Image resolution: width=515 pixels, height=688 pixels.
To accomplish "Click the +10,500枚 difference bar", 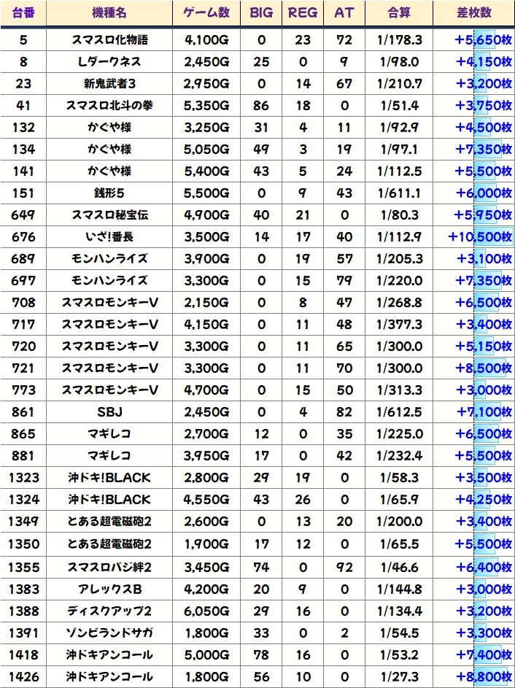I will click(480, 237).
